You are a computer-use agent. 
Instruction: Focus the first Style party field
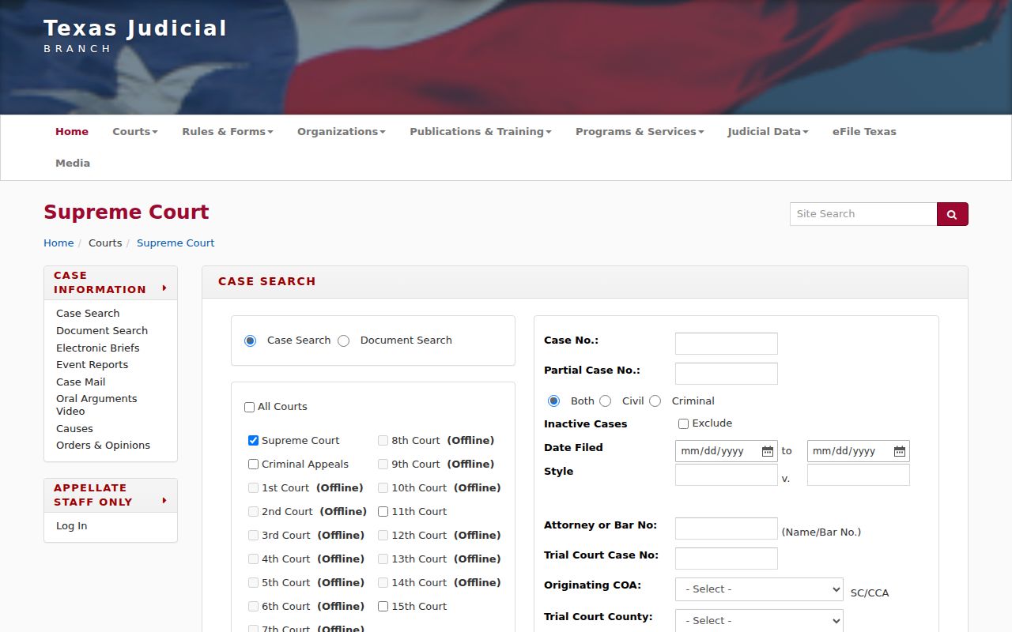pyautogui.click(x=727, y=475)
